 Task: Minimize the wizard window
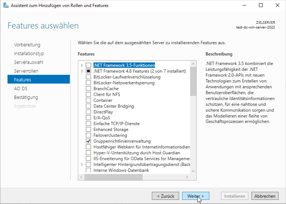pos(244,5)
